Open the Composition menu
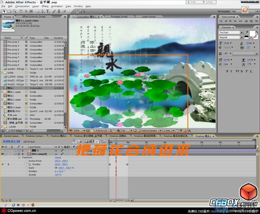This screenshot has width=260, height=214. point(22,6)
